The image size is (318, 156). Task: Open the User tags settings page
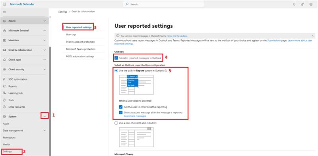coord(71,35)
